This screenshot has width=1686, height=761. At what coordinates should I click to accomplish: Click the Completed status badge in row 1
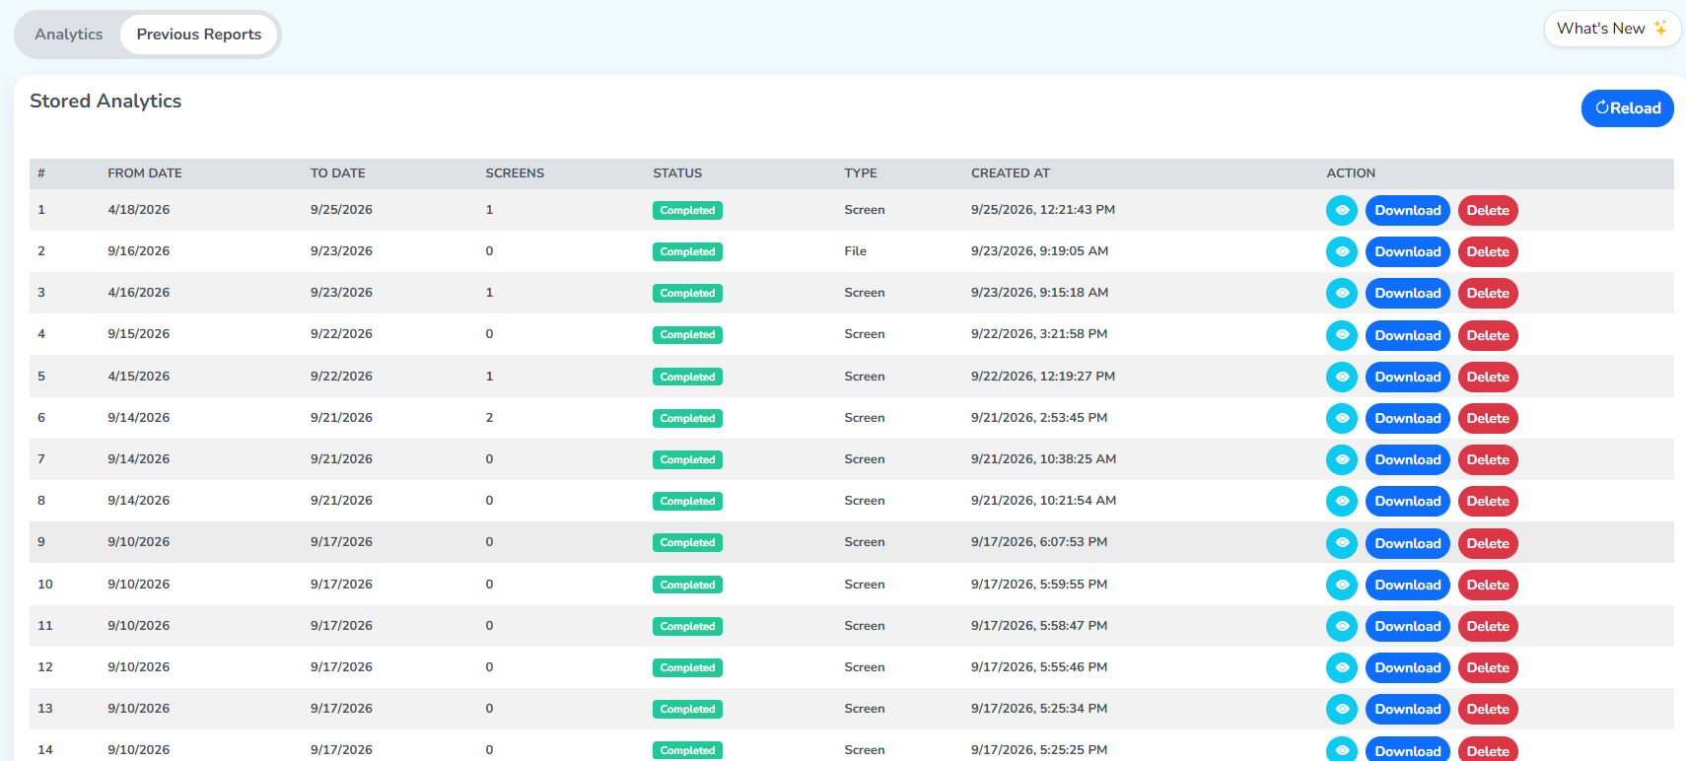687,210
